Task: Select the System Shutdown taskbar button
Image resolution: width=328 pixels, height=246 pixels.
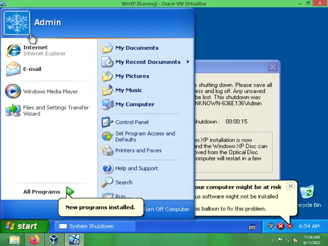Action: point(95,226)
